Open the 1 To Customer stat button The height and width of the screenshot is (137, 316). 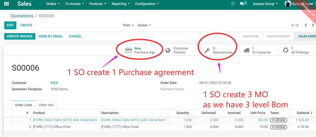click(258, 50)
